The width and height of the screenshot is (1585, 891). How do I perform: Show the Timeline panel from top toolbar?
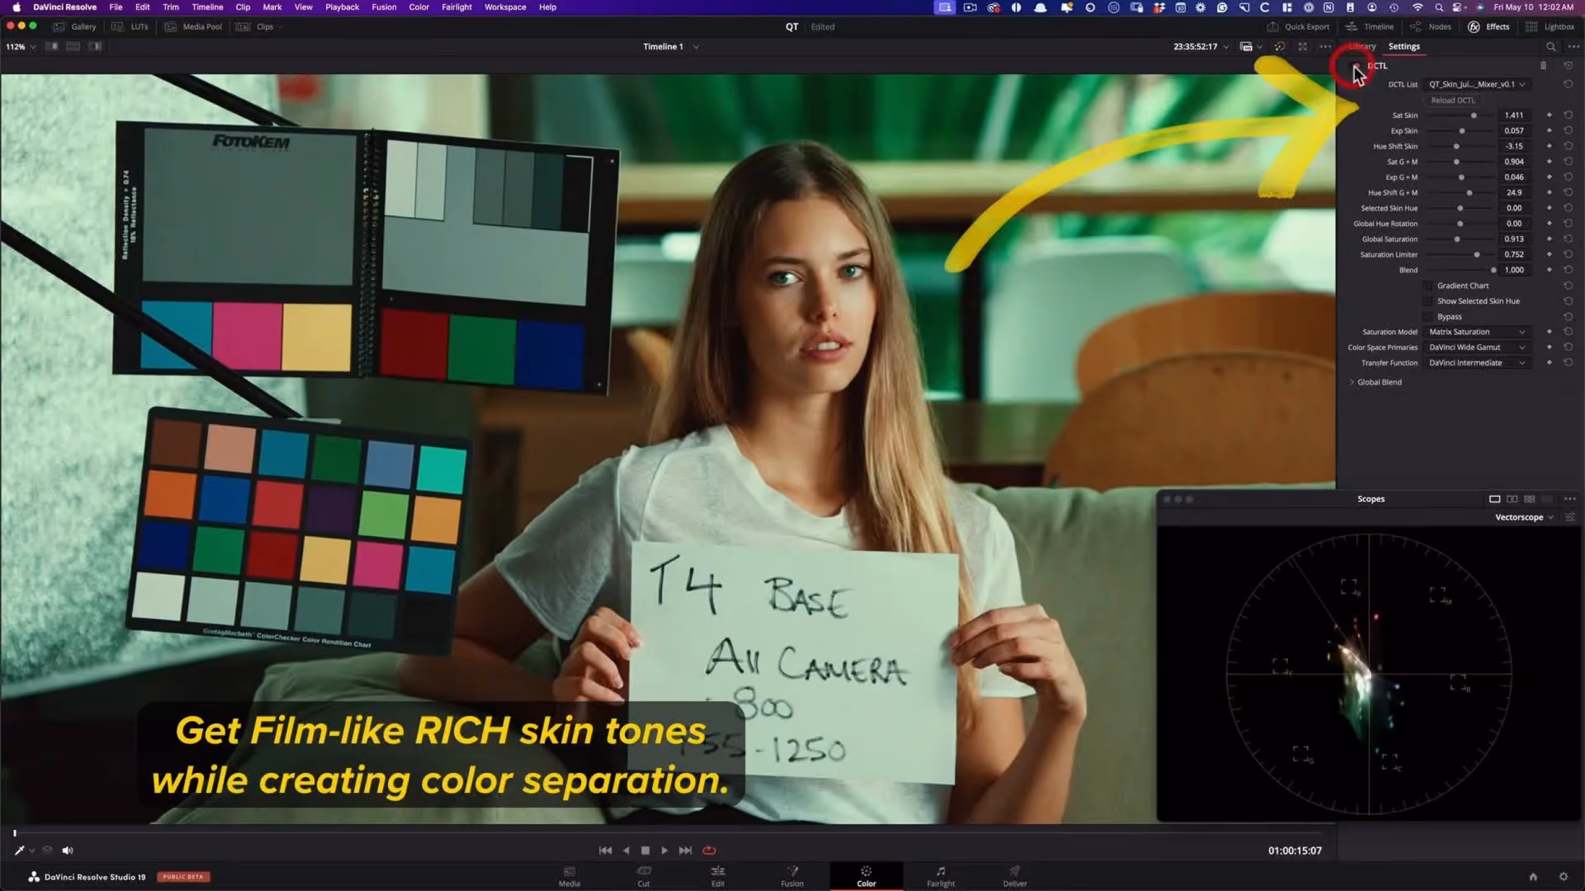click(x=1370, y=27)
